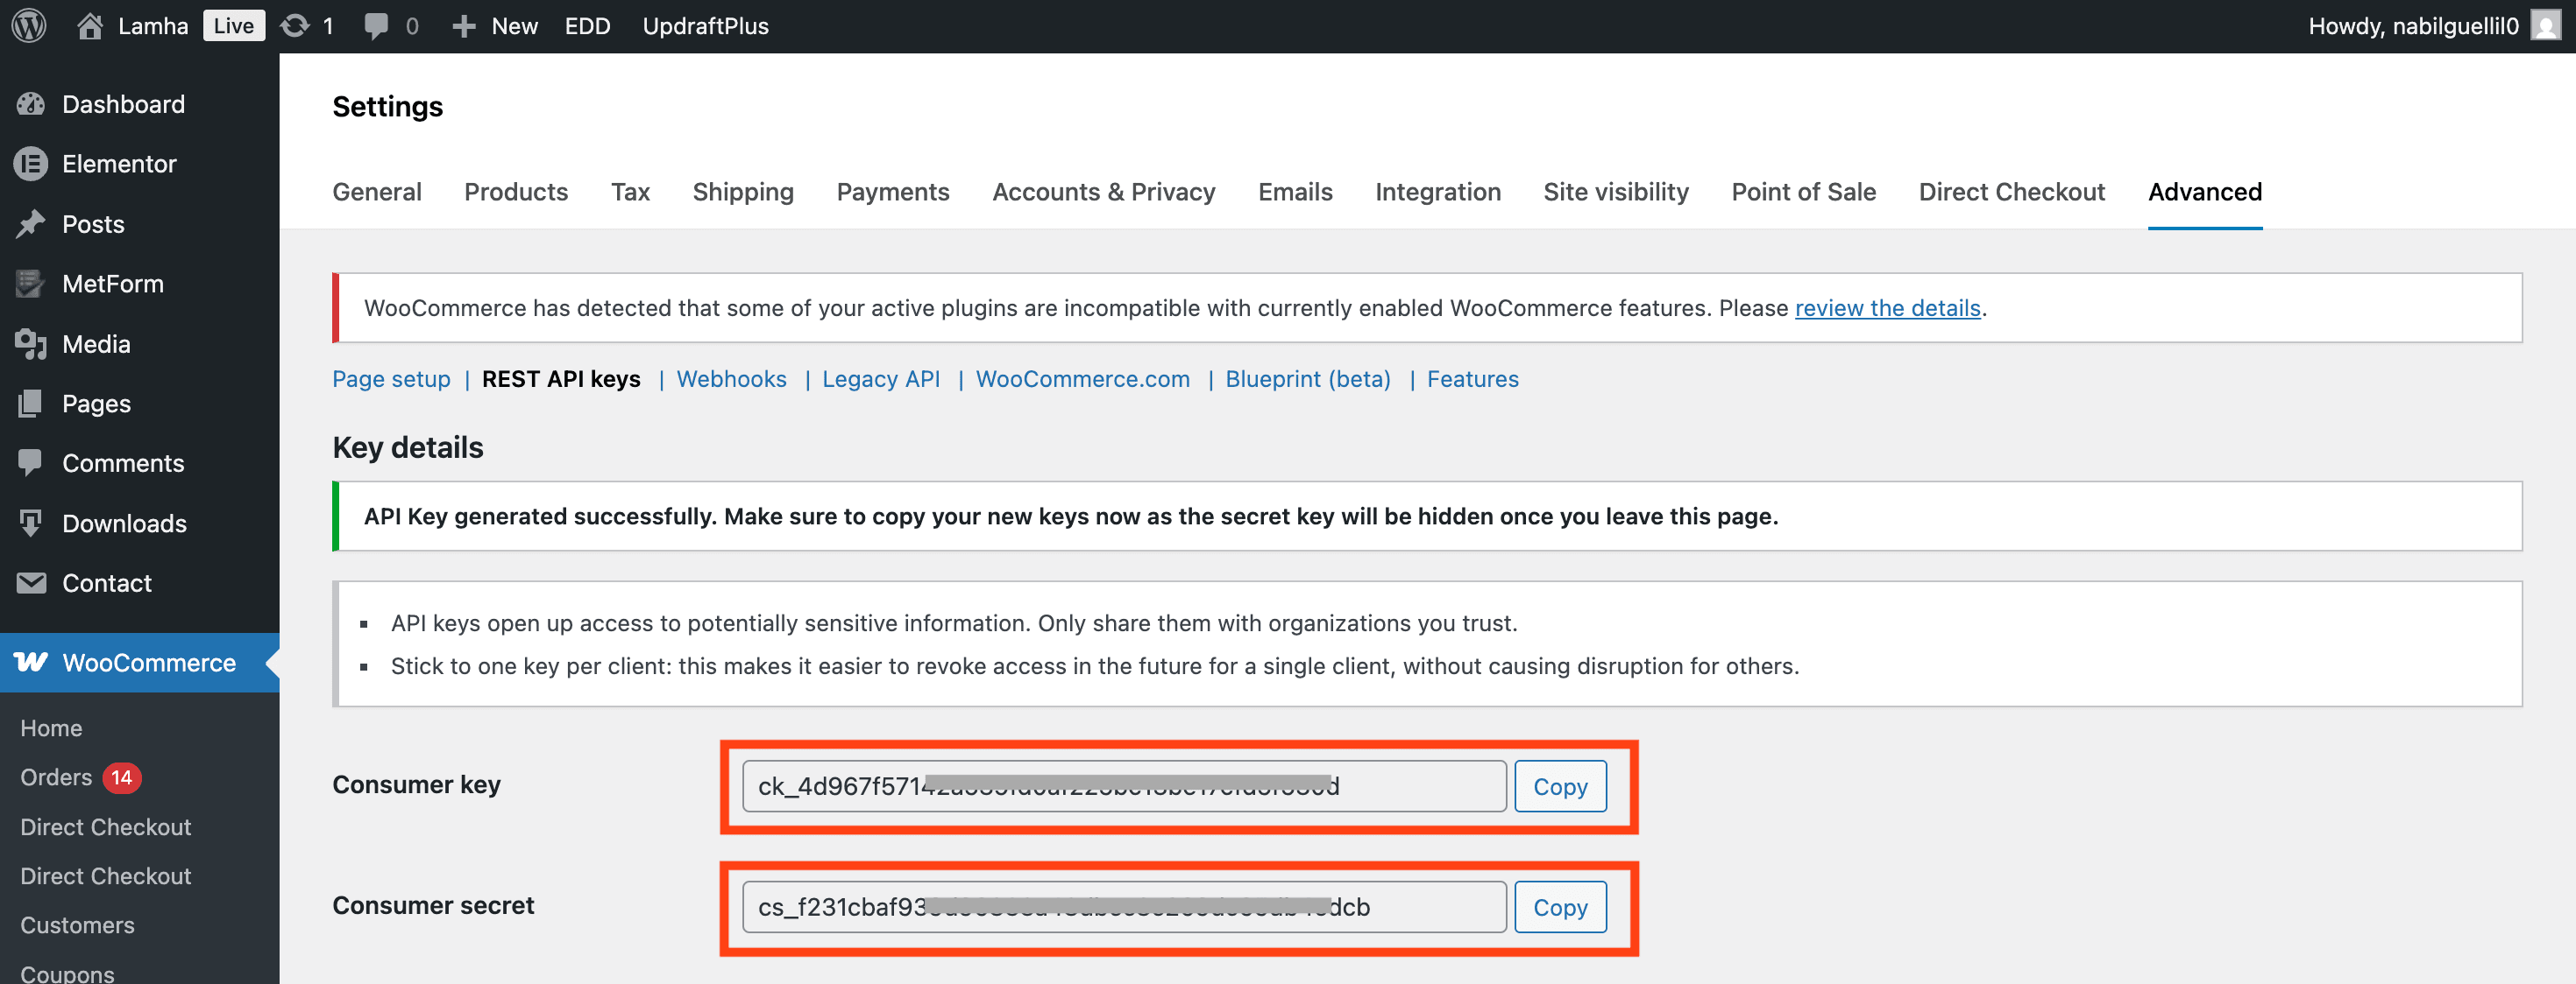Viewport: 2576px width, 984px height.
Task: Go to Webhooks subsection
Action: click(x=731, y=378)
